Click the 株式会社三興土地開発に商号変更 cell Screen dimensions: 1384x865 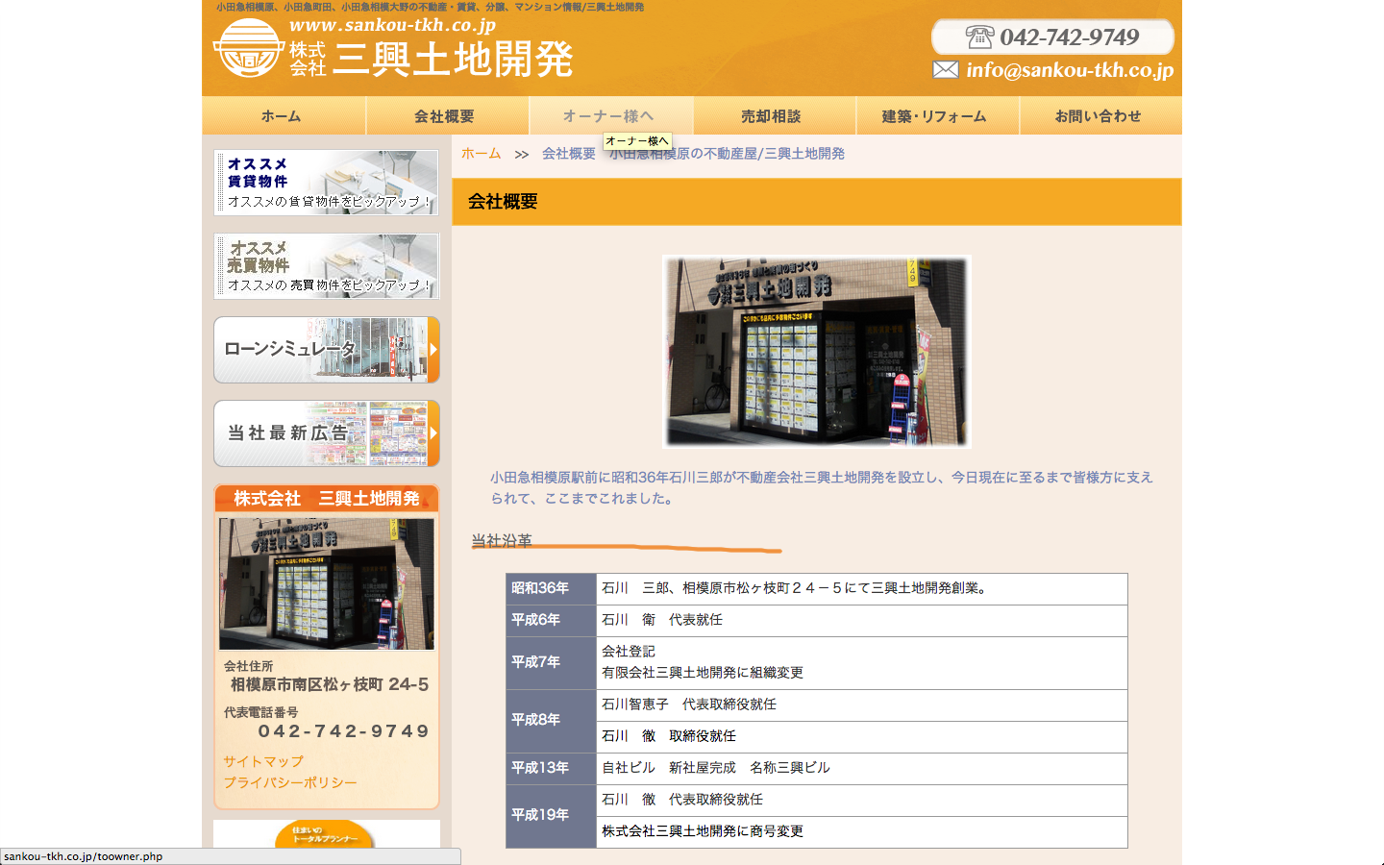tap(862, 831)
